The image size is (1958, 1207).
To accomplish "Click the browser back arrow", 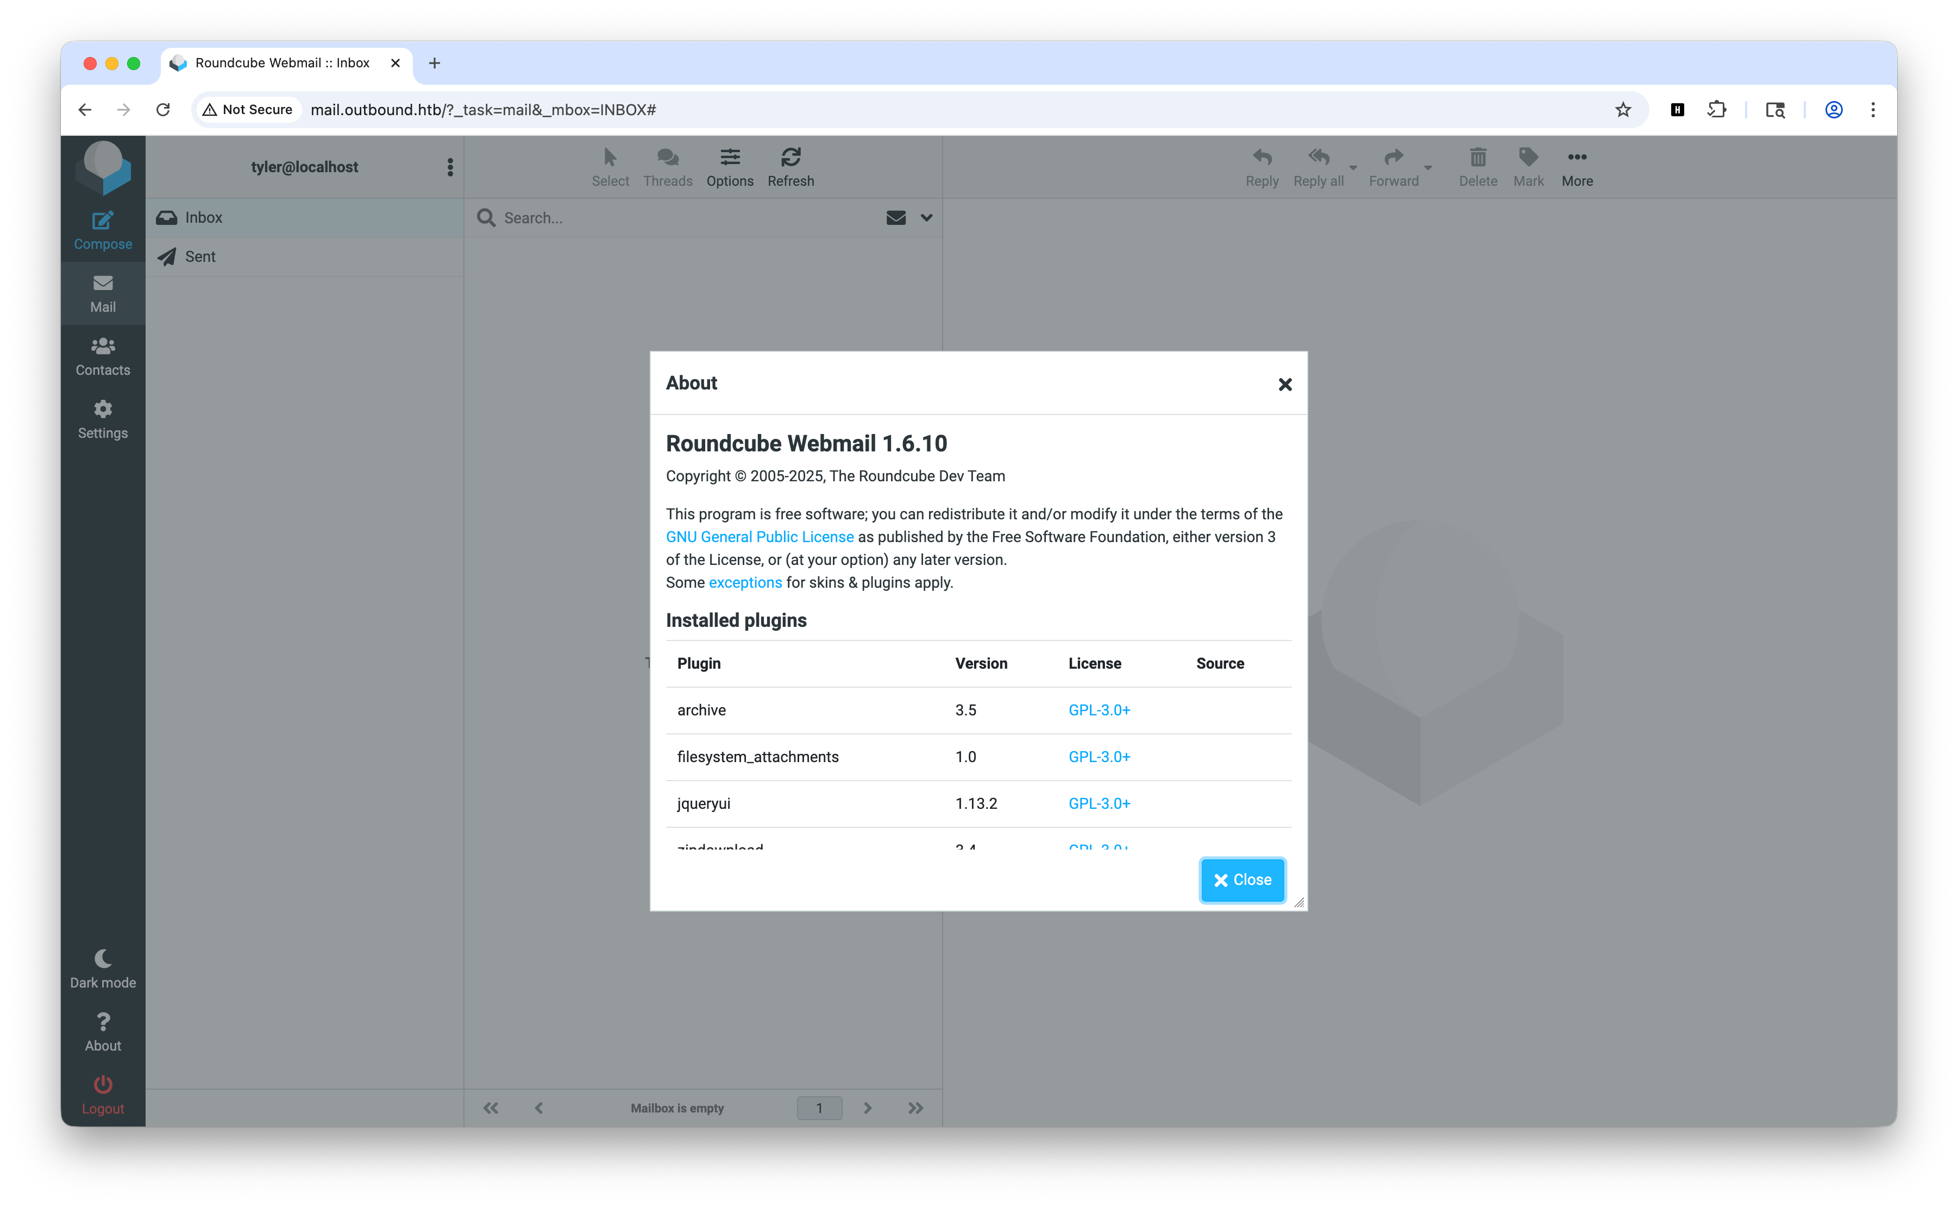I will click(85, 109).
